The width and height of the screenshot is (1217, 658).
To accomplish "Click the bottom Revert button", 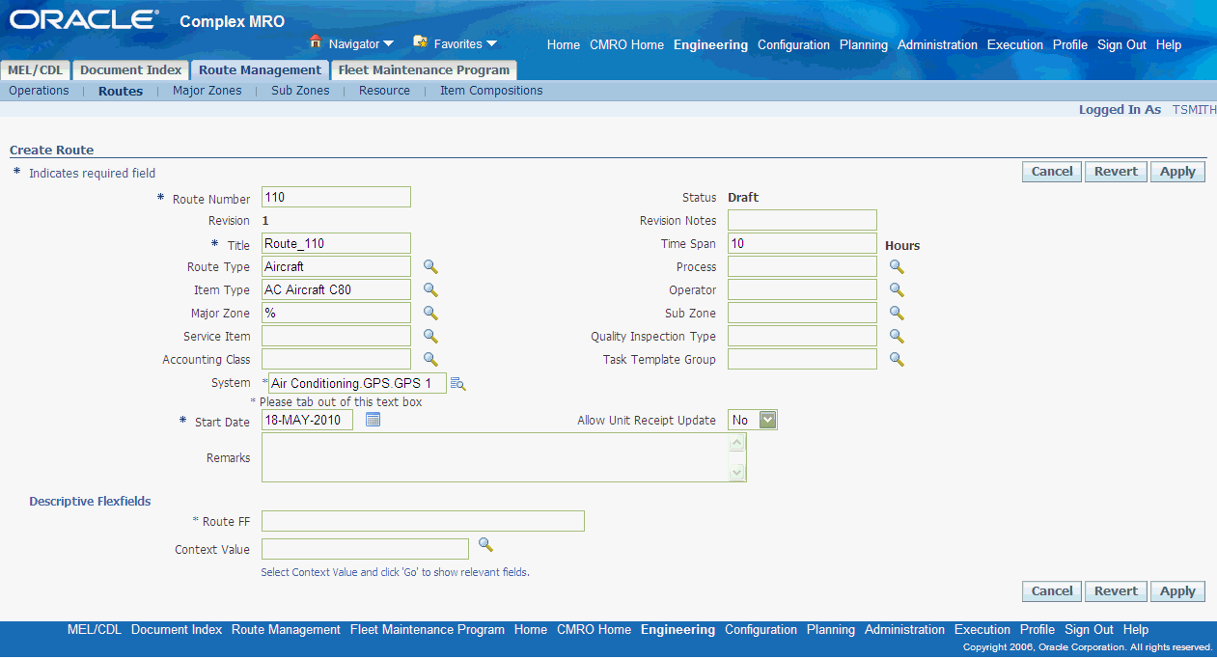I will (1116, 591).
